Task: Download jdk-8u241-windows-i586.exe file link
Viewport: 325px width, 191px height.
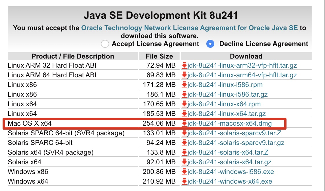Action: pos(231,172)
